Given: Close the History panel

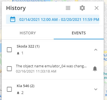Looking at the screenshot, I should pos(97,8).
